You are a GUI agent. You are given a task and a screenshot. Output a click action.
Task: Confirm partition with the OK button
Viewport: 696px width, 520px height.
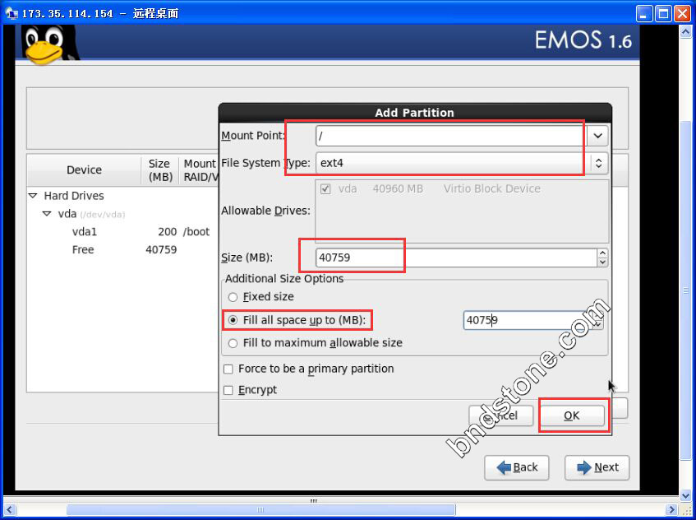click(572, 416)
